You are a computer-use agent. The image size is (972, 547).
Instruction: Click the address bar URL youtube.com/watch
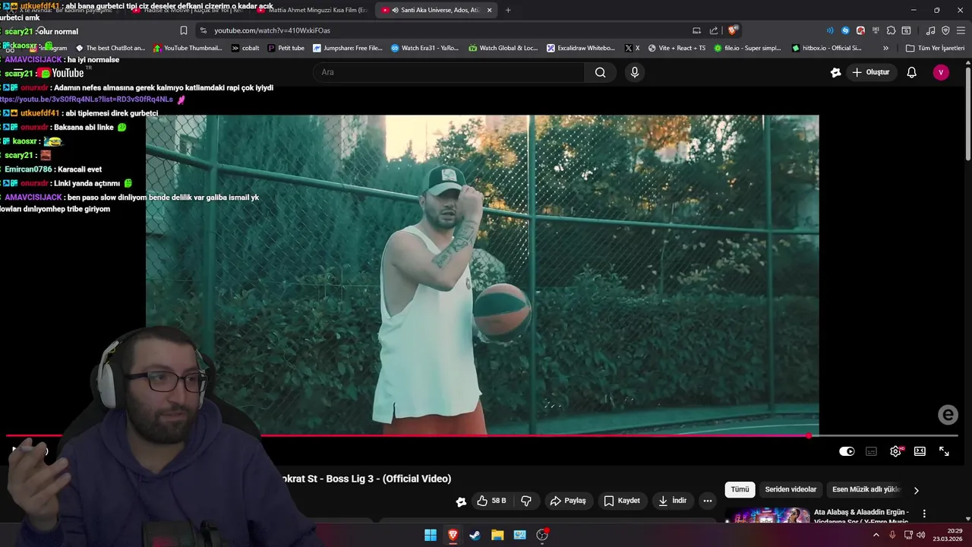click(272, 30)
